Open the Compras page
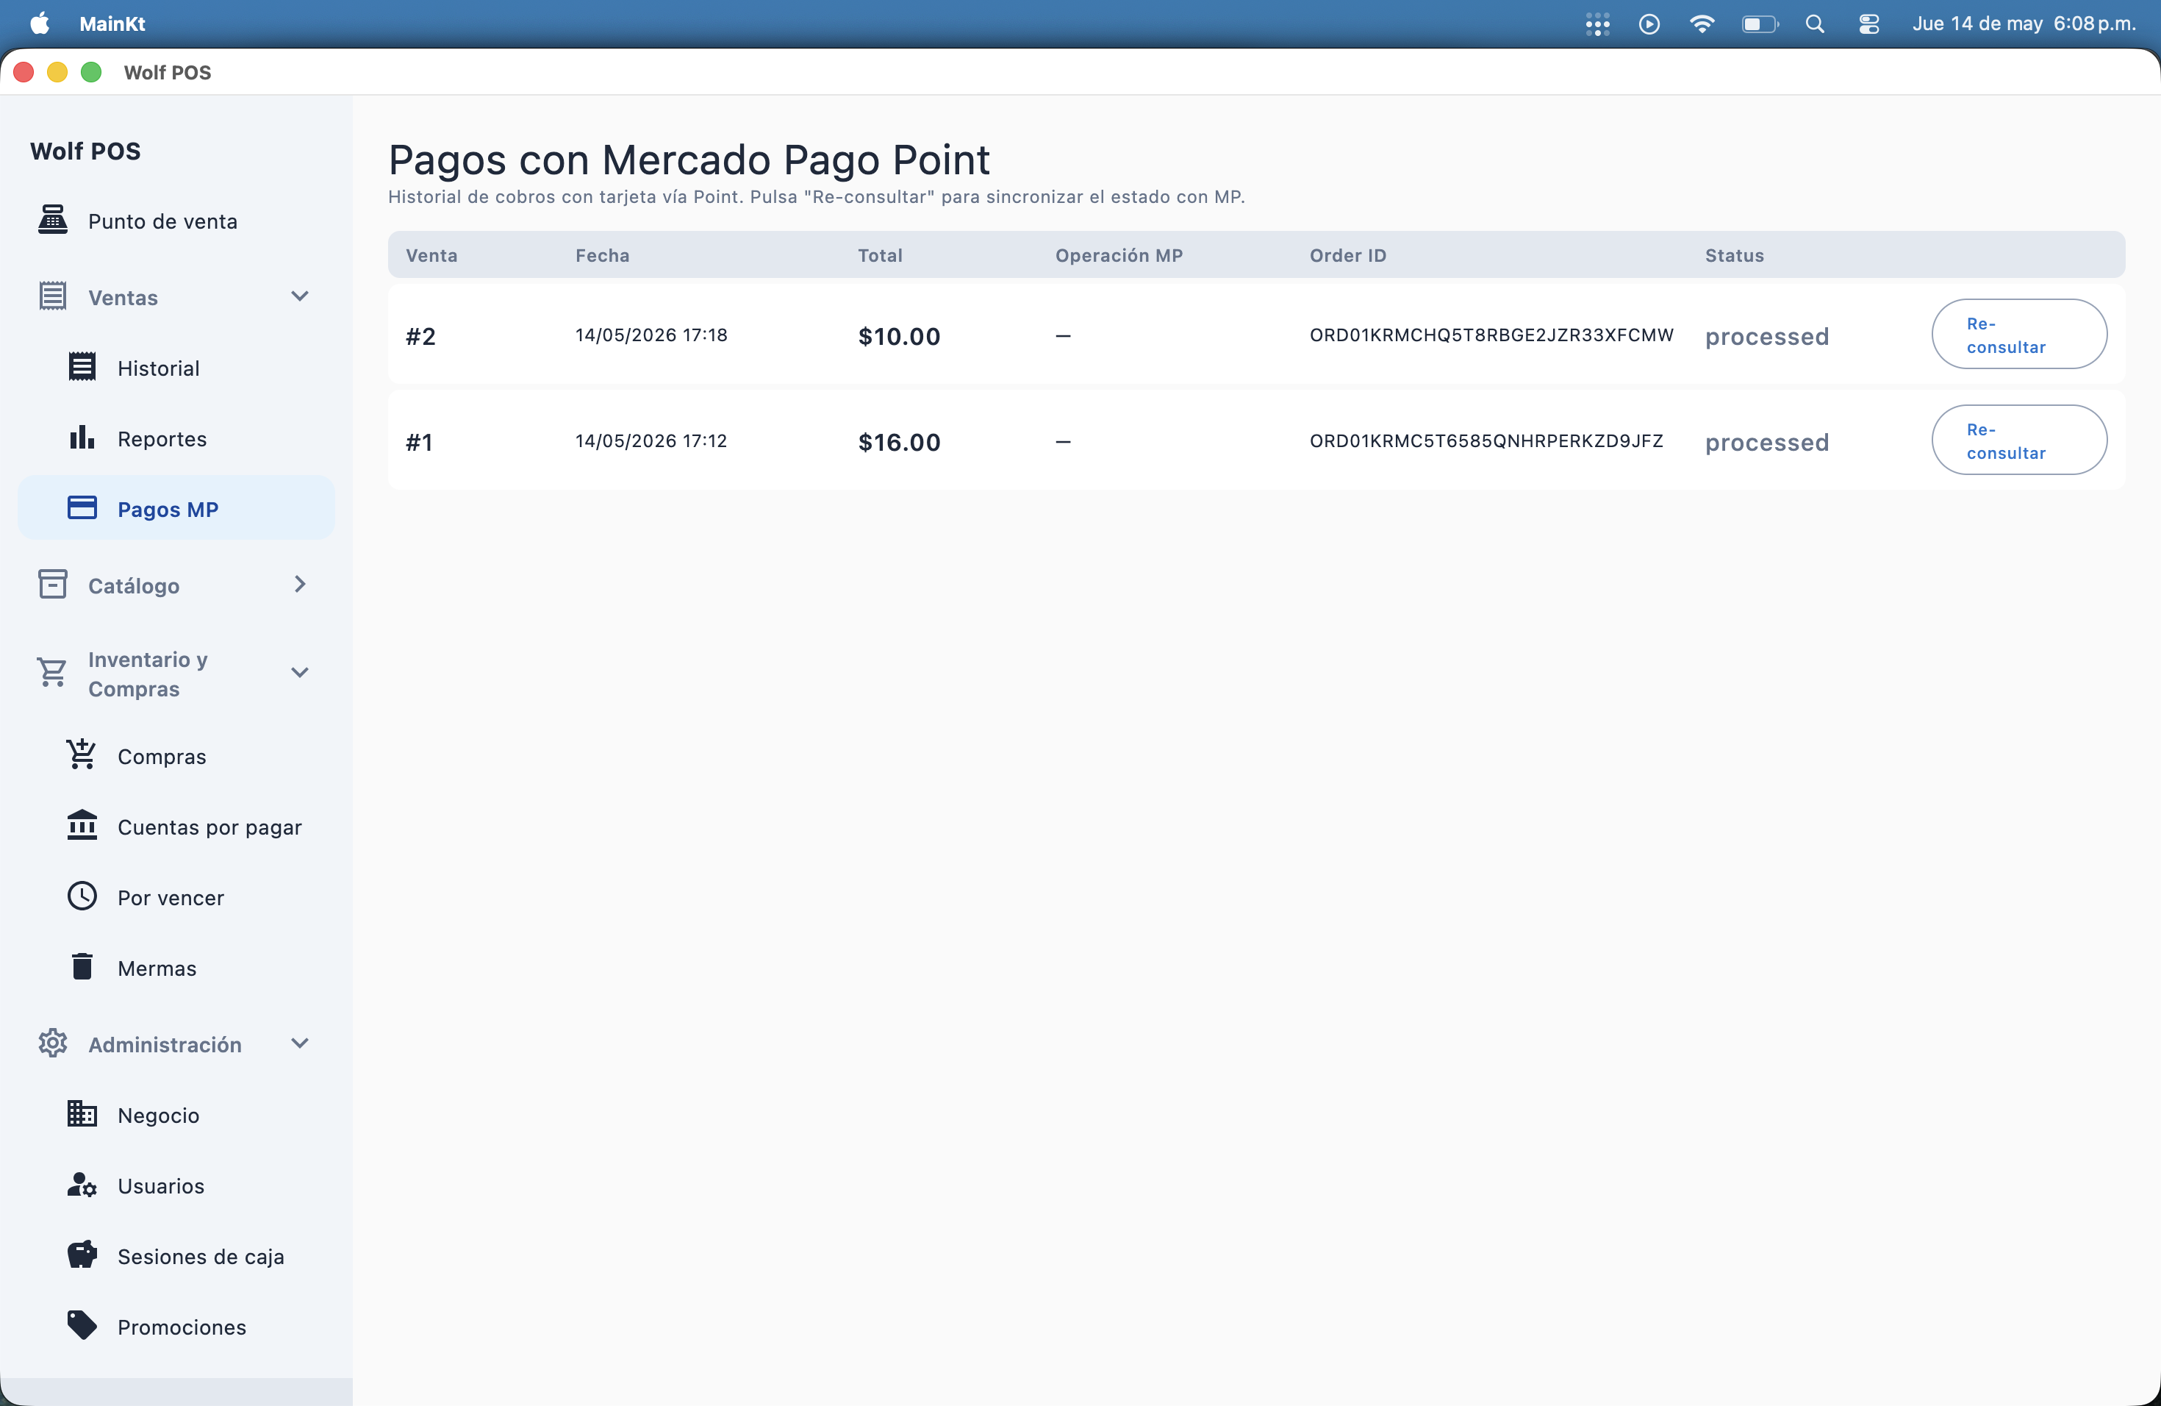 tap(176, 756)
